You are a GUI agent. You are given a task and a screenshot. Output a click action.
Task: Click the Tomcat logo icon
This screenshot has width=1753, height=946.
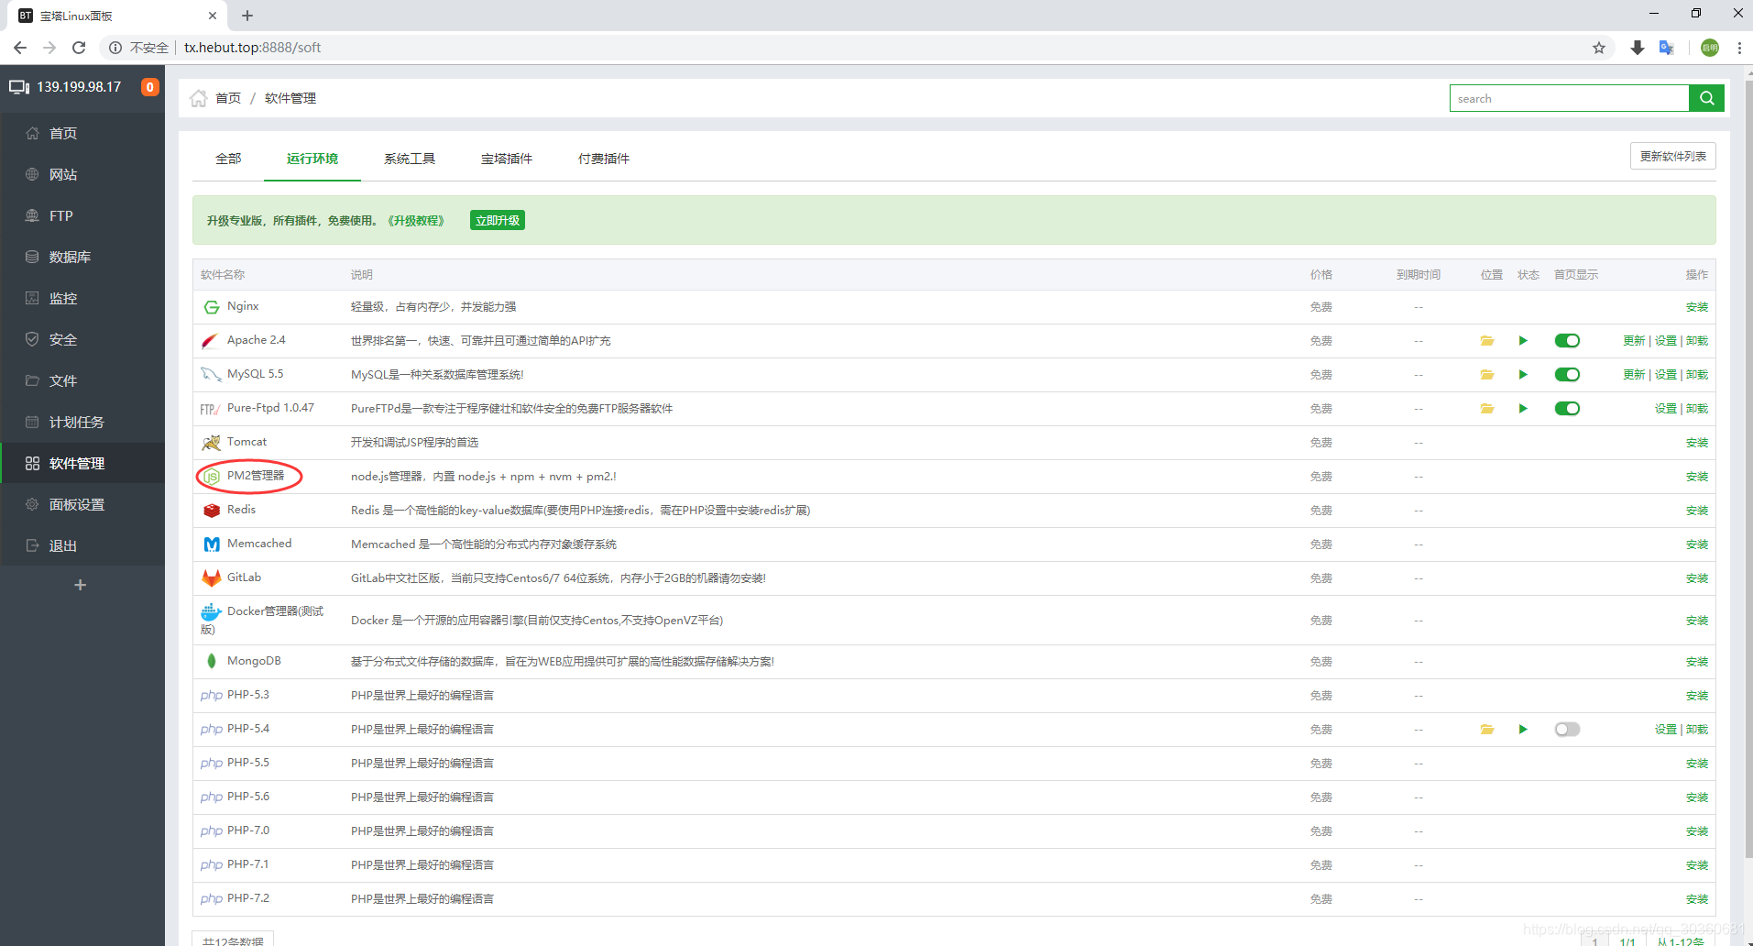click(212, 443)
